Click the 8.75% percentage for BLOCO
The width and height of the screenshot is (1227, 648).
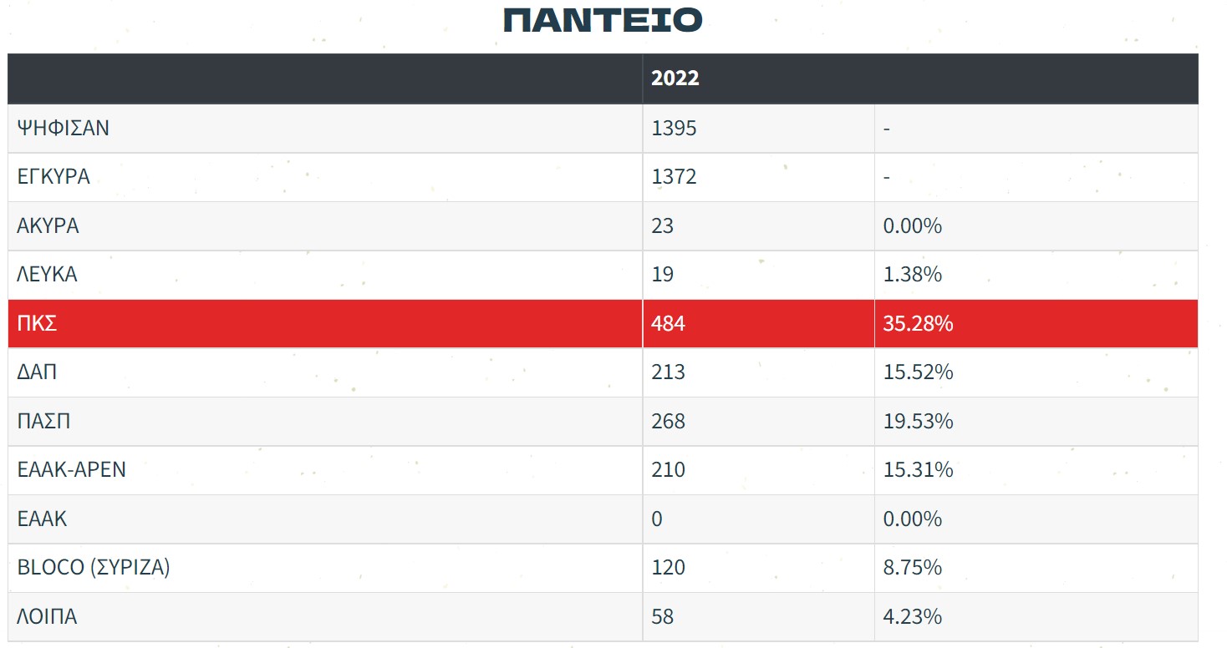[x=912, y=568]
